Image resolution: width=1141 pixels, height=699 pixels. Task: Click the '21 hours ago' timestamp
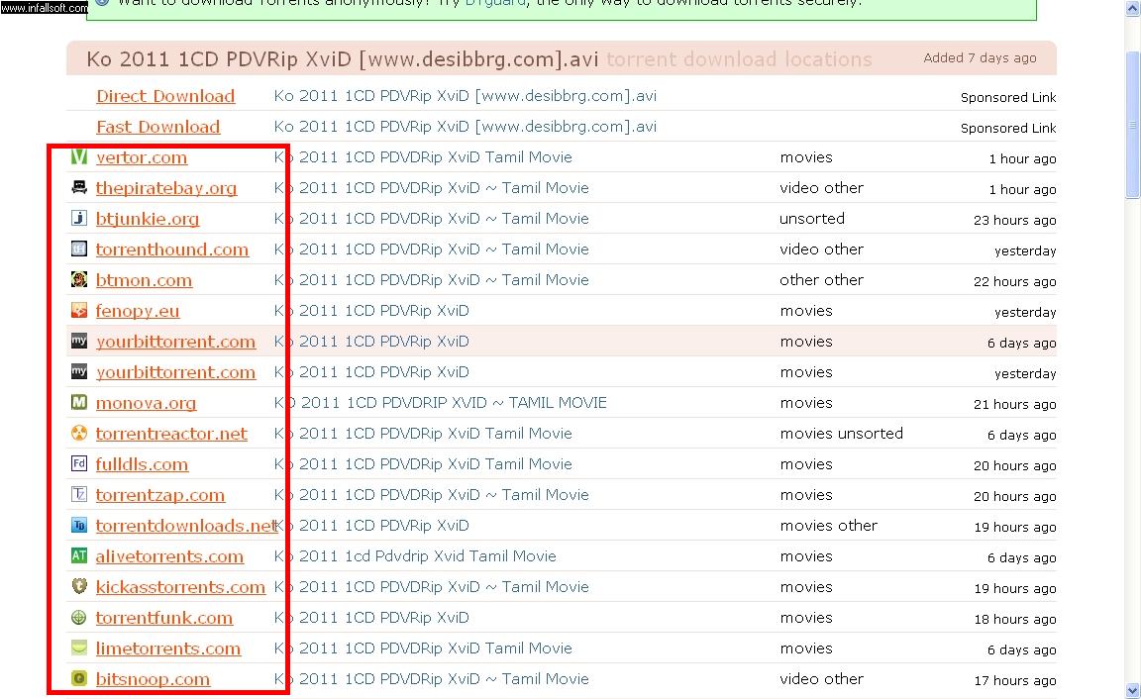[1014, 404]
